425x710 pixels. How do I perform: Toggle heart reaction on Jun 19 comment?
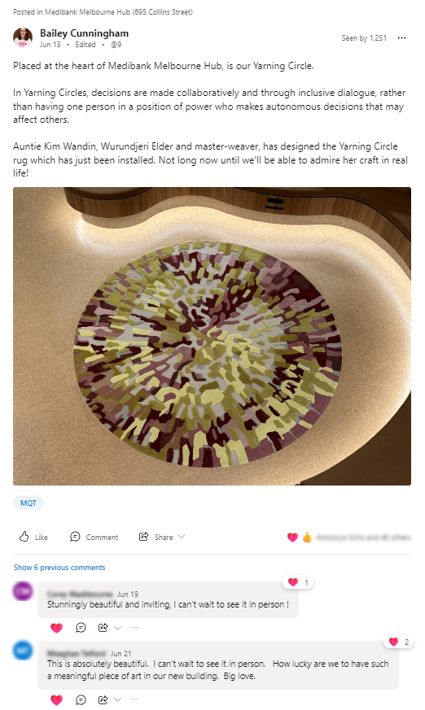click(x=57, y=628)
